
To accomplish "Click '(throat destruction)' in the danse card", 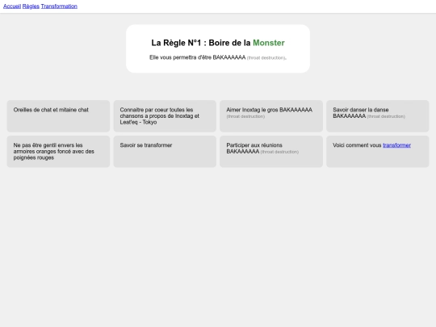I will click(386, 116).
